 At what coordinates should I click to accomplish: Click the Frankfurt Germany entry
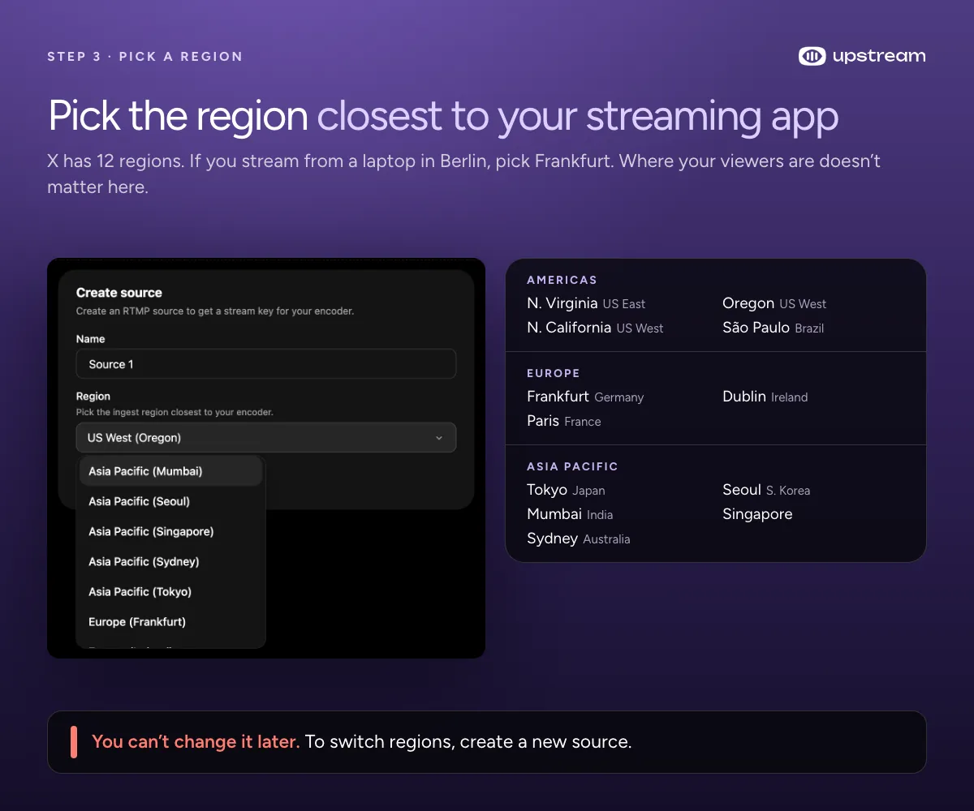[585, 397]
